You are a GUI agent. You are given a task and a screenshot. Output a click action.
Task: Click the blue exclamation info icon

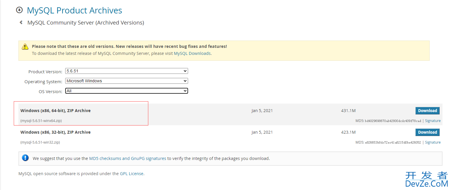pyautogui.click(x=25, y=158)
